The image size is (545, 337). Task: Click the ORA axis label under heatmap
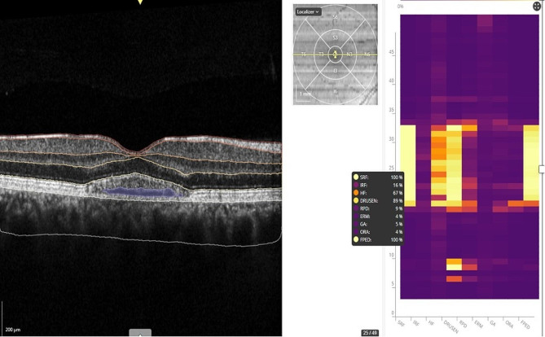pyautogui.click(x=509, y=324)
